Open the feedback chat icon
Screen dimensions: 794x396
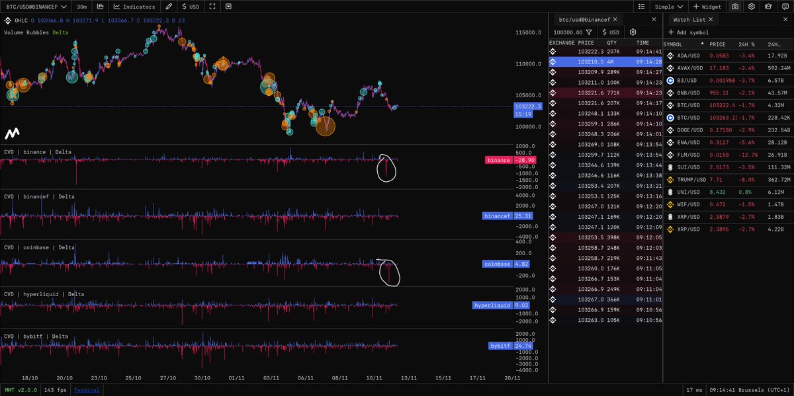[784, 6]
